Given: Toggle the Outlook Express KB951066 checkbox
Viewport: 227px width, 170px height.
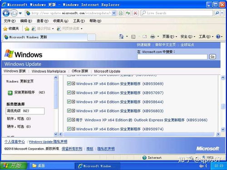Looking at the screenshot, I should [x=69, y=120].
